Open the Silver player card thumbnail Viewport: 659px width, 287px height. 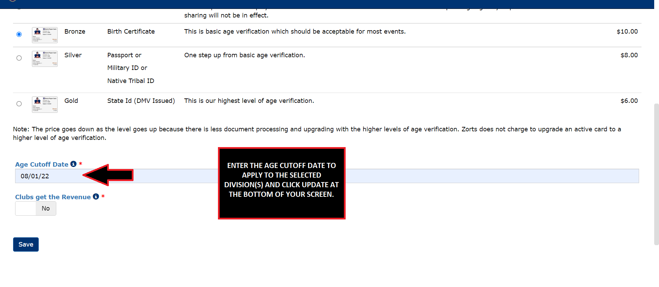(45, 59)
